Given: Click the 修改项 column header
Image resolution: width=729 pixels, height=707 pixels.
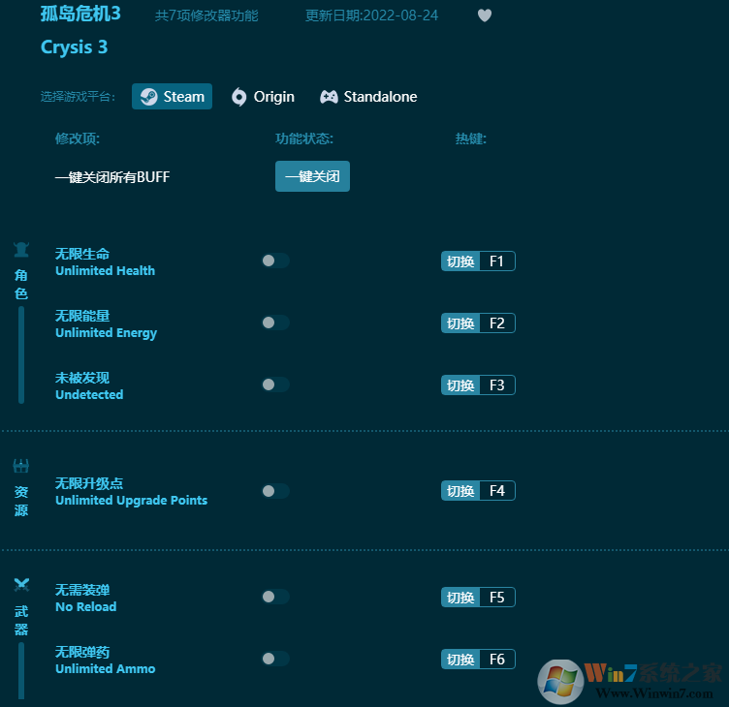Looking at the screenshot, I should pyautogui.click(x=78, y=138).
